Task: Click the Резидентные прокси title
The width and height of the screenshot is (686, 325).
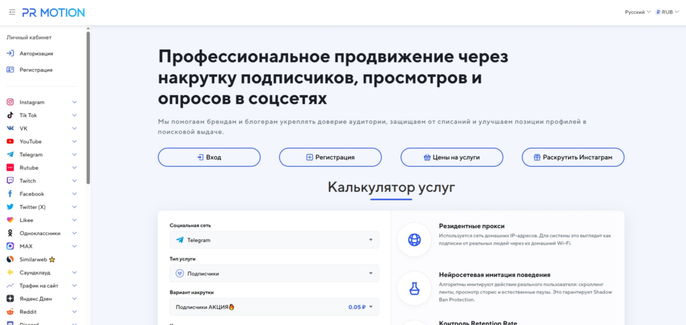Action: (x=472, y=226)
